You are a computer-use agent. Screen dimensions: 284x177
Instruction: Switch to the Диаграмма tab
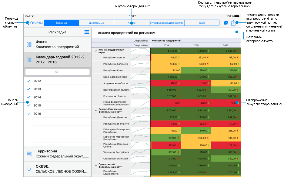96,23
